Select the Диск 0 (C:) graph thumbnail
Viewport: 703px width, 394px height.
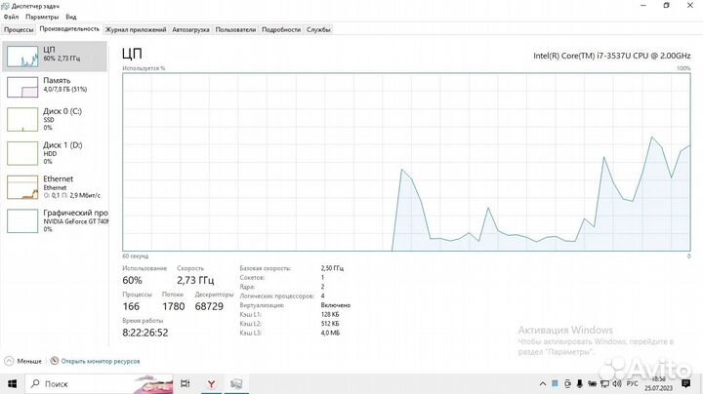click(22, 120)
